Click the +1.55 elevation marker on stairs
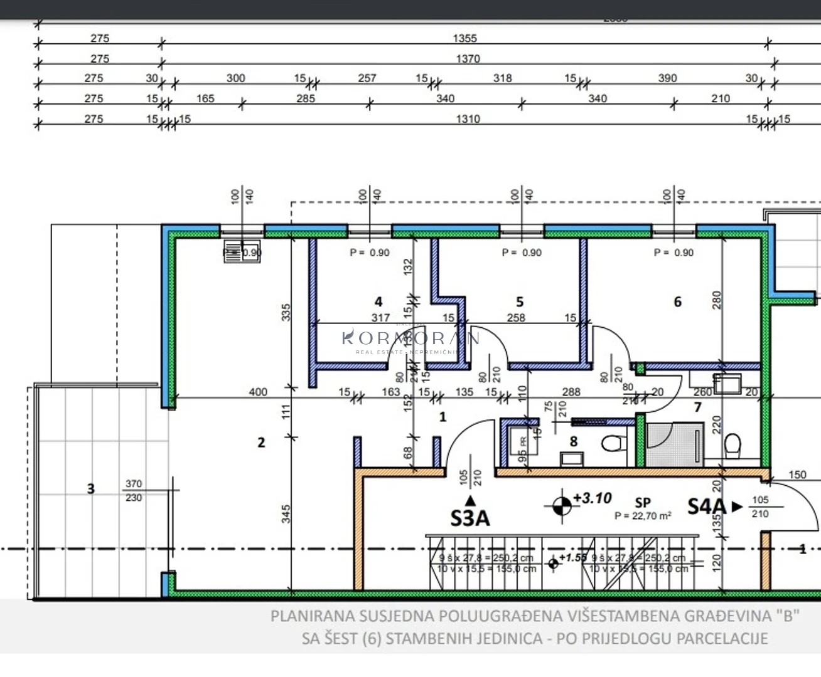821x677 pixels. (x=553, y=564)
